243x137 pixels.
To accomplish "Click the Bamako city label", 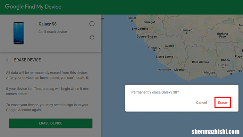I will [x=186, y=30].
